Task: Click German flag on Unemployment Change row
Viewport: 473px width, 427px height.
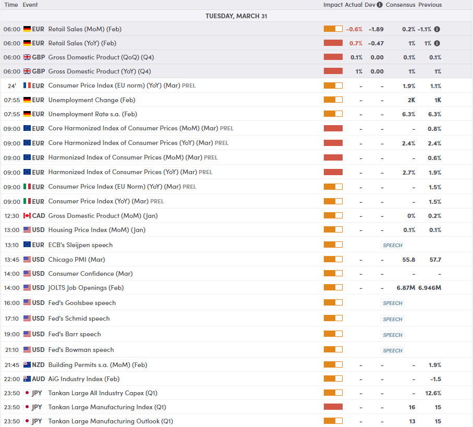Action: 27,100
